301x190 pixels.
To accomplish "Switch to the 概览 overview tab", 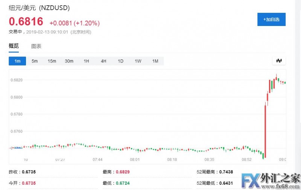I will [14, 46].
